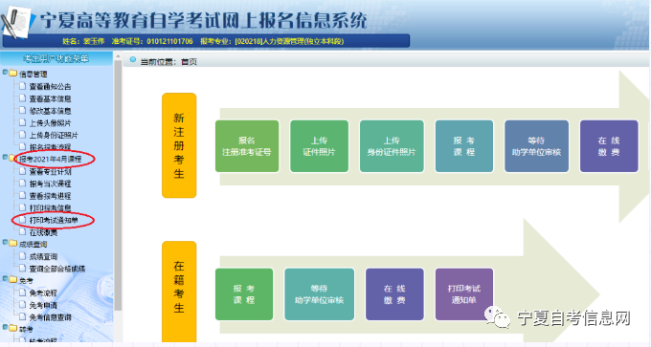Screen dimensions: 651x347
Task: Click the folder icon of 免考 group
Action: 12,280
